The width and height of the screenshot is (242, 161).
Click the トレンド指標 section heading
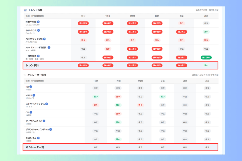[35, 10]
